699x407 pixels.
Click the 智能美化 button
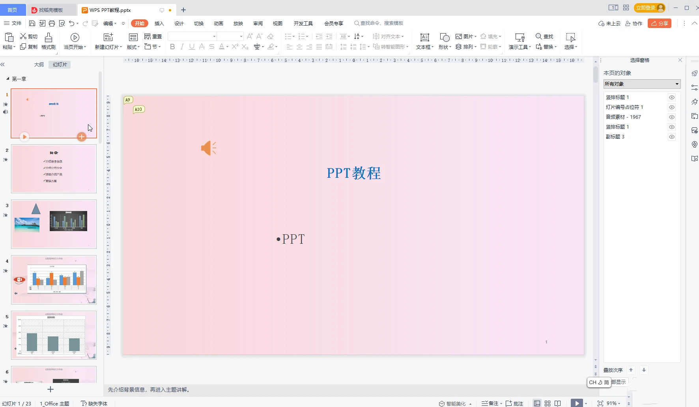tap(455, 403)
